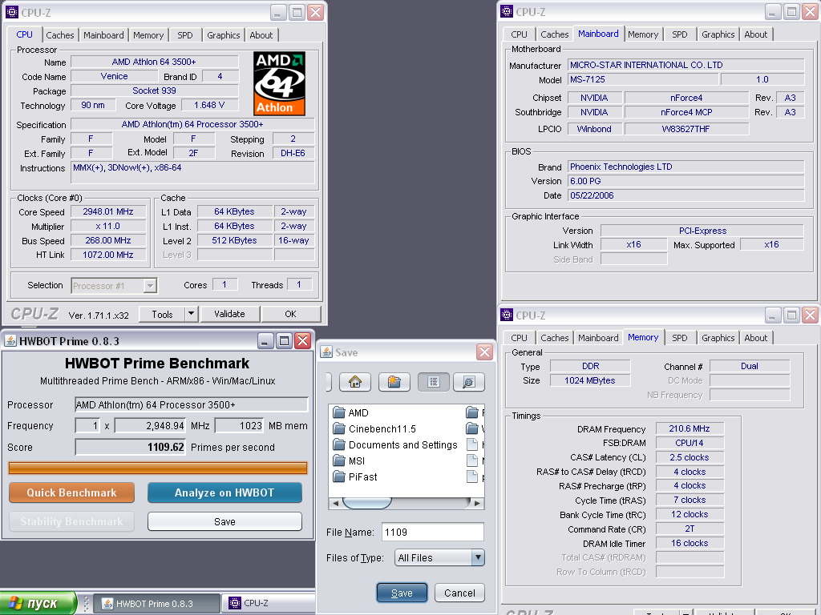Click Save button in HWBOT Prime window
This screenshot has width=821, height=615.
tap(224, 521)
